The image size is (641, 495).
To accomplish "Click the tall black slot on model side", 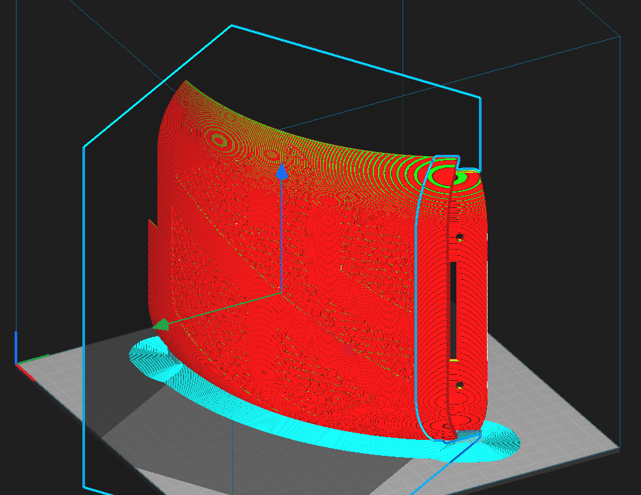I will 453,311.
